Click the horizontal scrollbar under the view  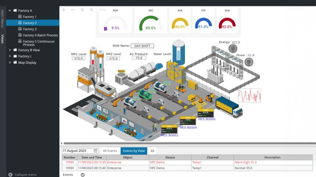190,143
